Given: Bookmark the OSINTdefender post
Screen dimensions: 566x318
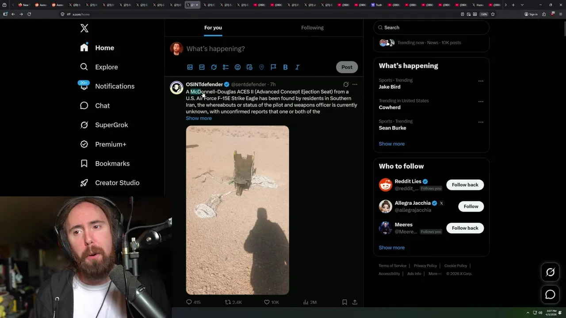Looking at the screenshot, I should [344, 303].
